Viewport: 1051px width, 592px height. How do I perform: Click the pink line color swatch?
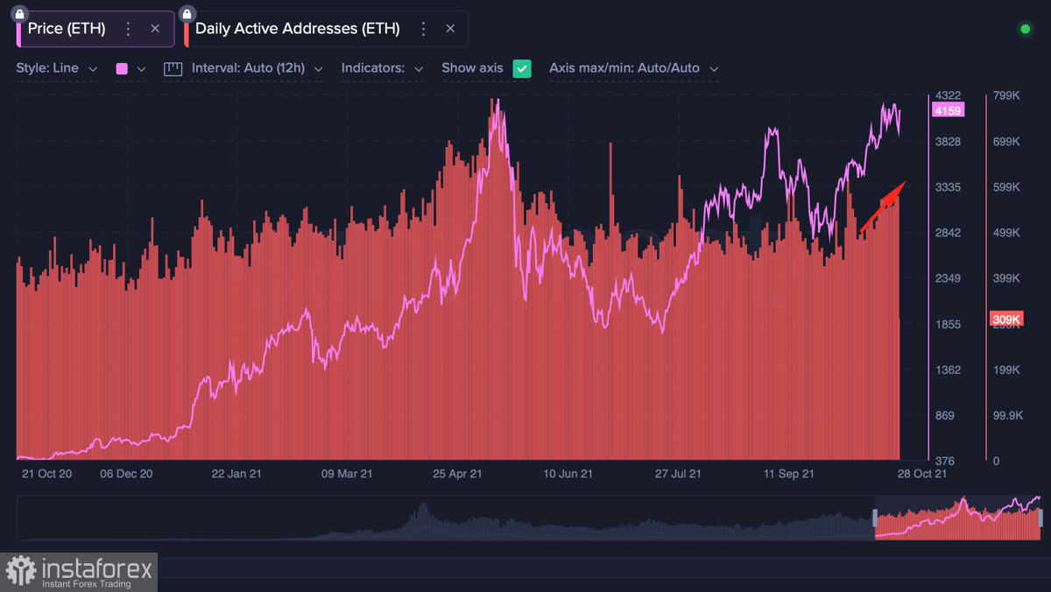(x=122, y=68)
